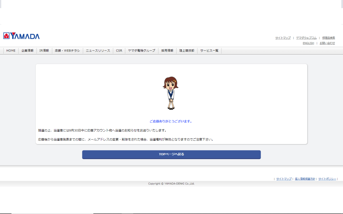Viewport: 343px width, 214px height.
Task: Select the IR情報 menu item
Action: tap(44, 51)
